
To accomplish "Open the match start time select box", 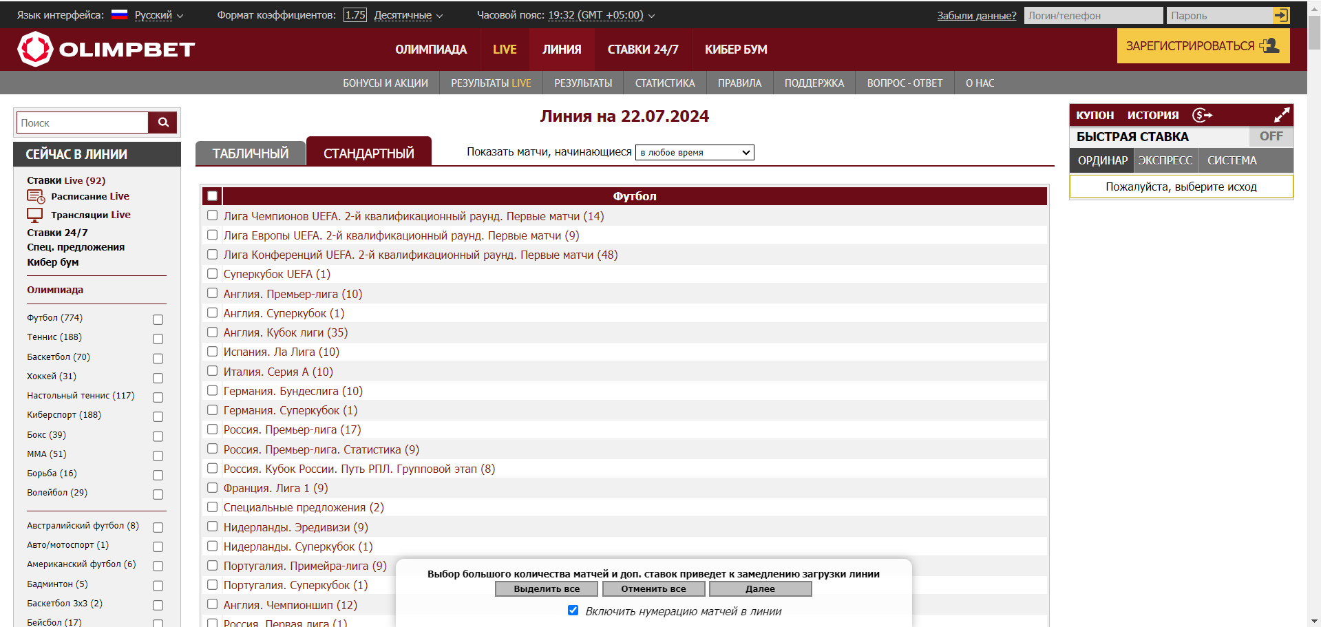I will [x=695, y=152].
